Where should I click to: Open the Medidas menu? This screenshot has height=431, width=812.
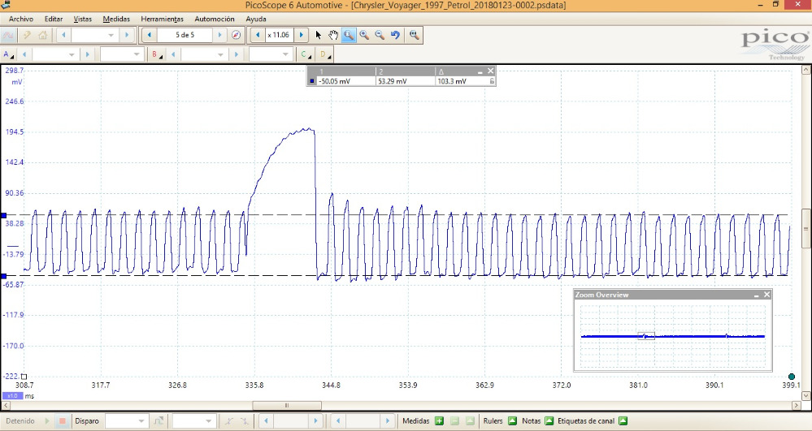(116, 18)
